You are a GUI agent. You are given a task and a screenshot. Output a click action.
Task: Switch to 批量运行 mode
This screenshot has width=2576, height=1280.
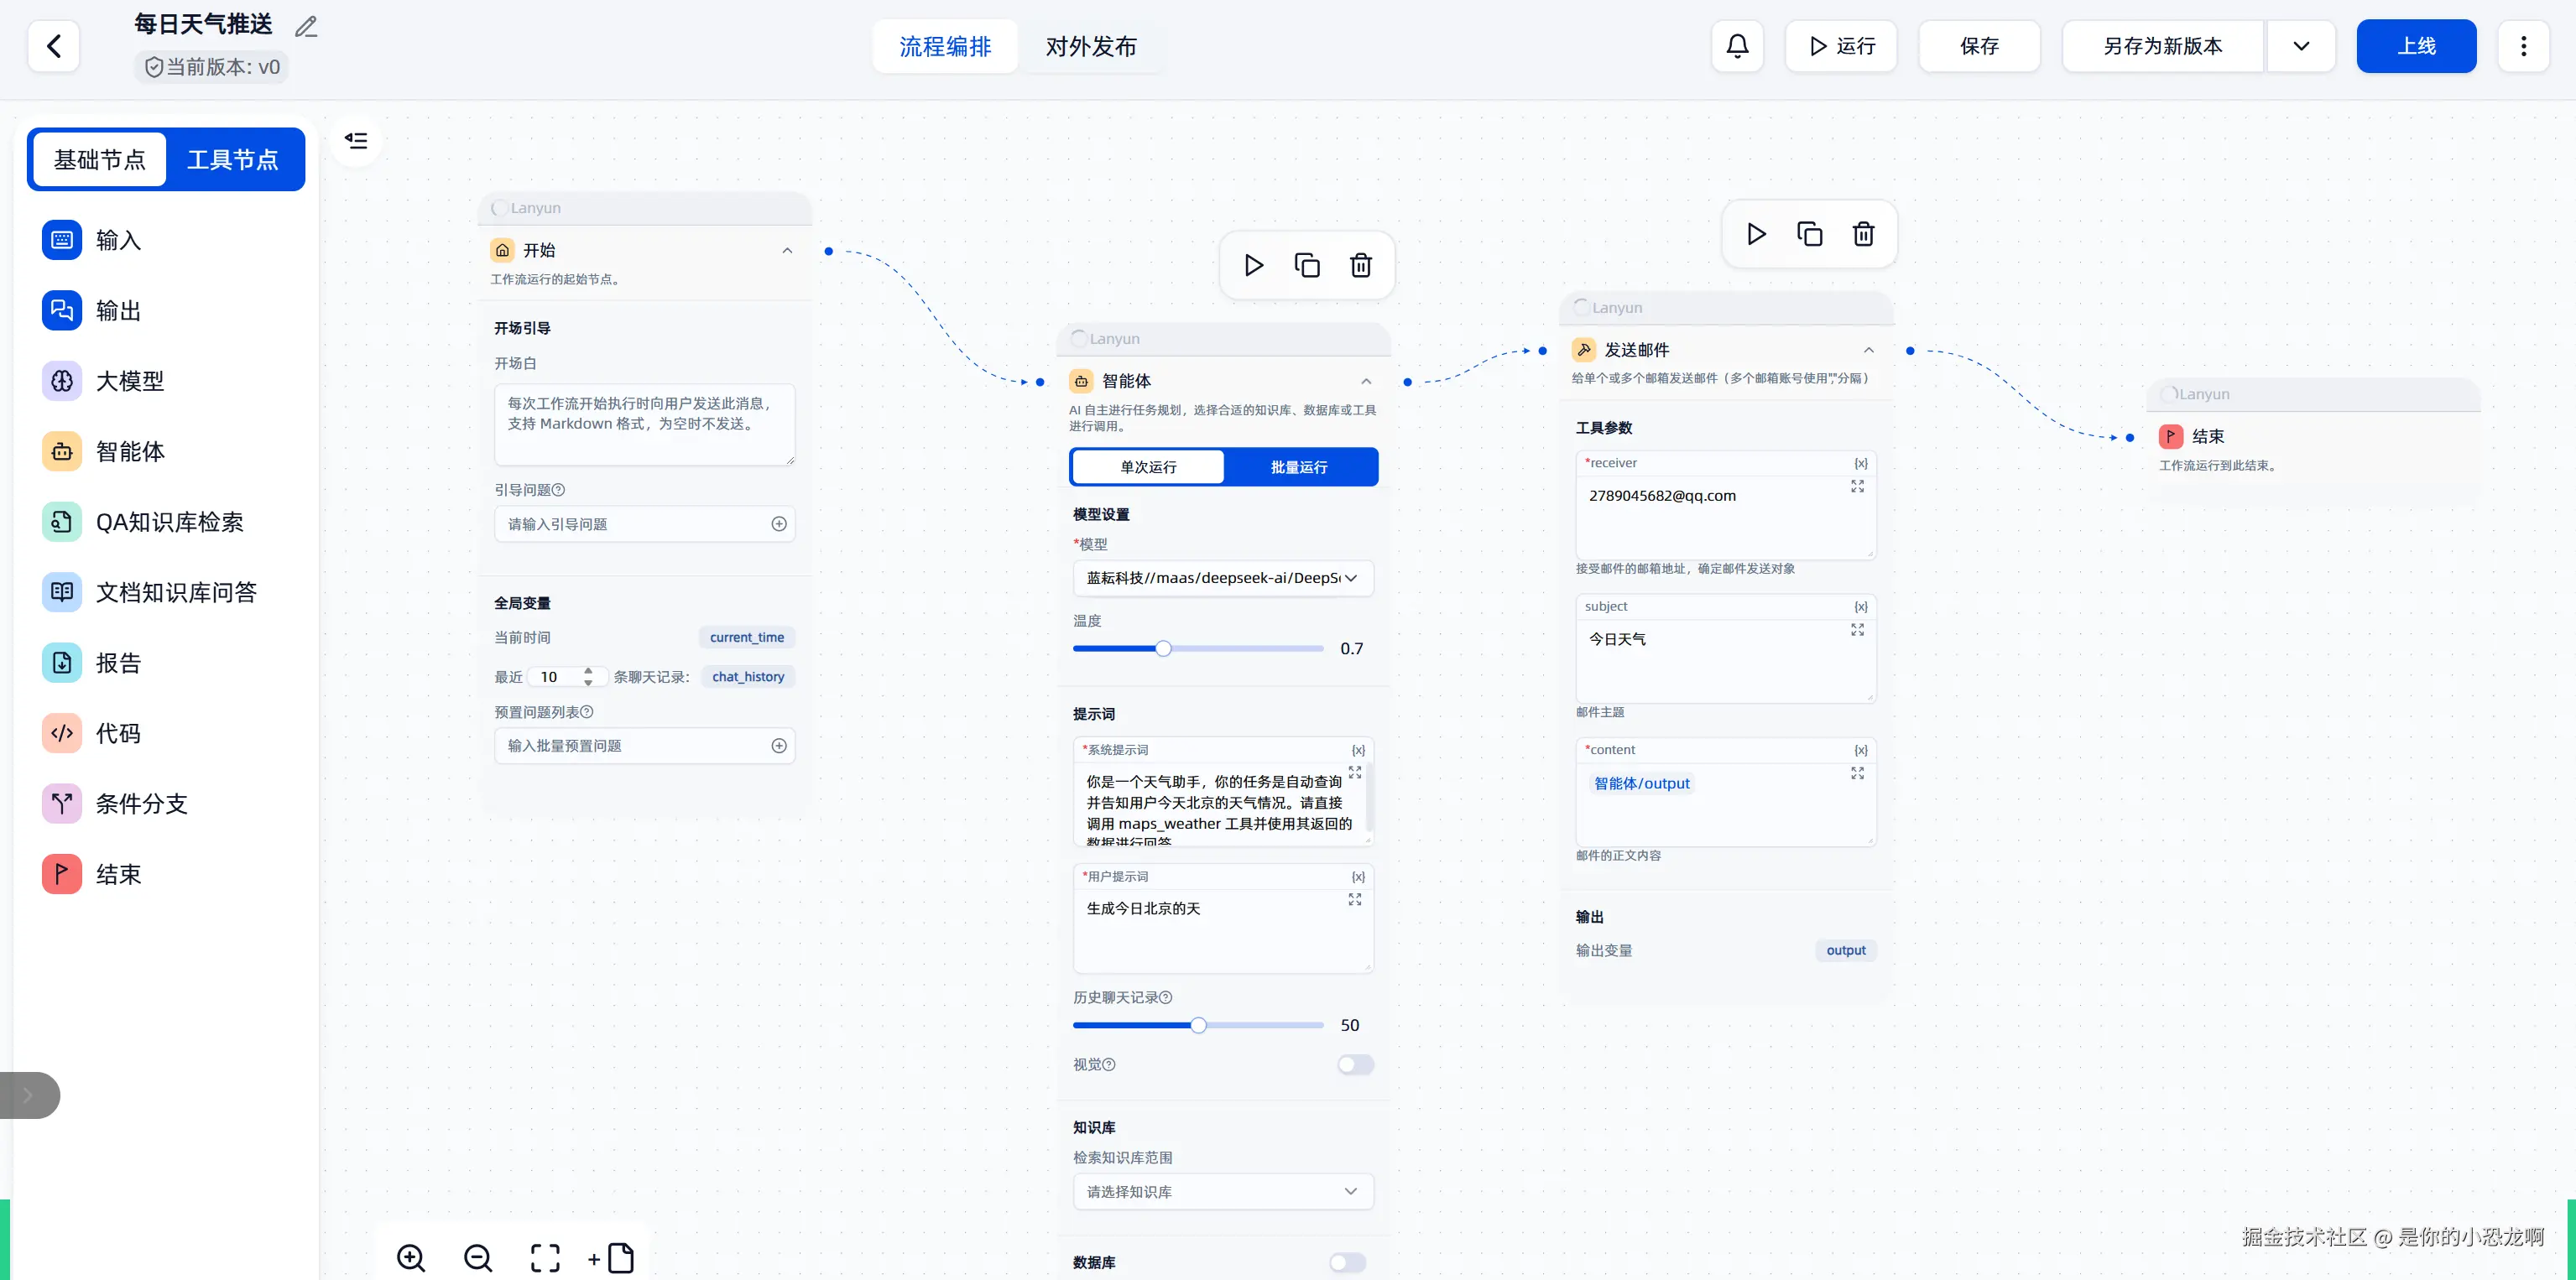[1299, 467]
